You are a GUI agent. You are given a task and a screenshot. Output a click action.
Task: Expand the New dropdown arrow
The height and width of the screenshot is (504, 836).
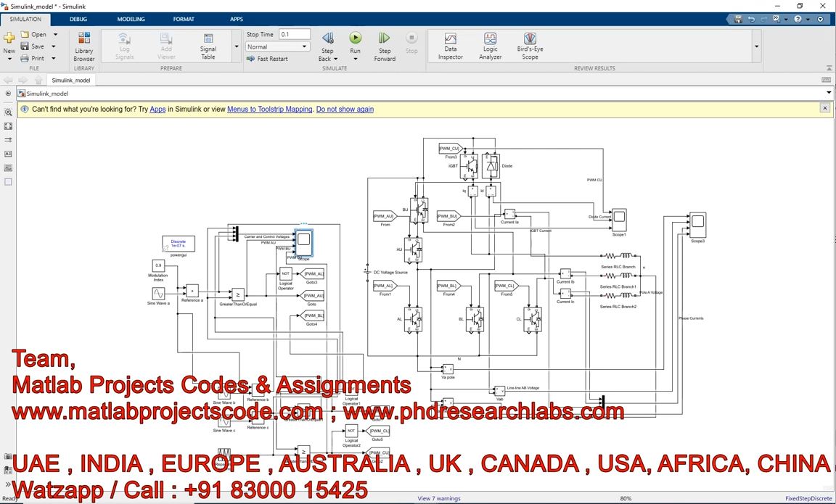pos(9,59)
